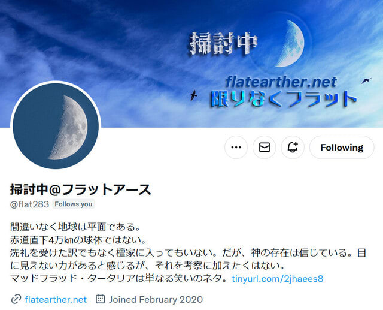383x310 pixels.
Task: Click the display name 掃討中@フラットアース
Action: [x=81, y=189]
